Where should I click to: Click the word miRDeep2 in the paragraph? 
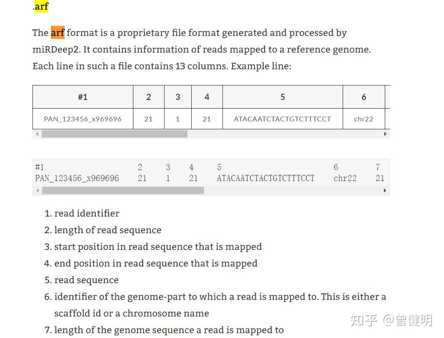pyautogui.click(x=56, y=50)
